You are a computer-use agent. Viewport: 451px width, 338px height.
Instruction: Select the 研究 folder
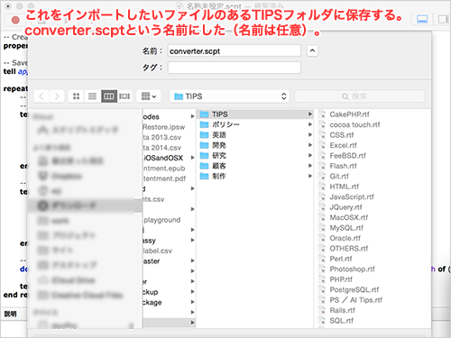pyautogui.click(x=255, y=155)
